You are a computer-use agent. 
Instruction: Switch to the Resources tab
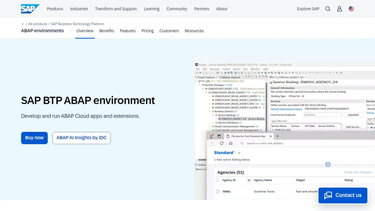pos(194,31)
